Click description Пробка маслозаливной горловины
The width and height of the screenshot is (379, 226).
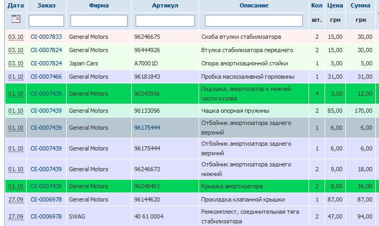tap(248, 77)
